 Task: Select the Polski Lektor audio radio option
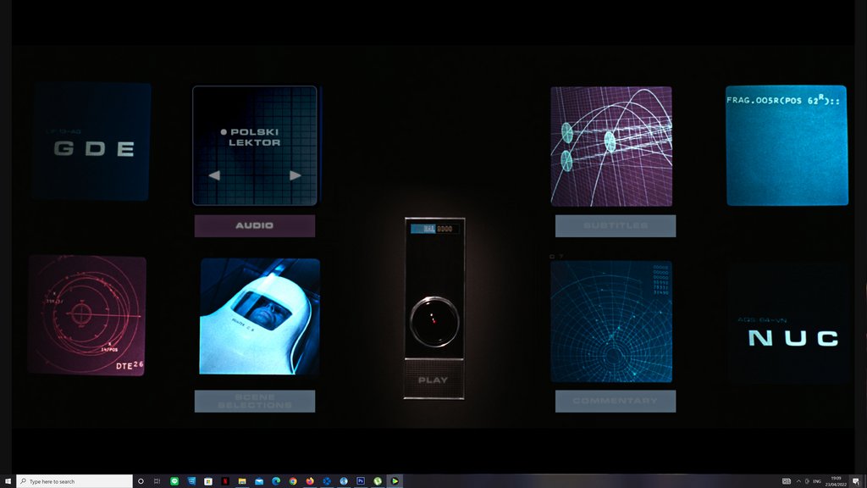coord(251,137)
